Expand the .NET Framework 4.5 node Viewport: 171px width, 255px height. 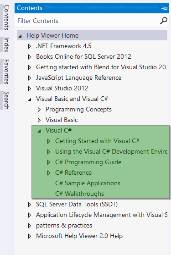(30, 46)
